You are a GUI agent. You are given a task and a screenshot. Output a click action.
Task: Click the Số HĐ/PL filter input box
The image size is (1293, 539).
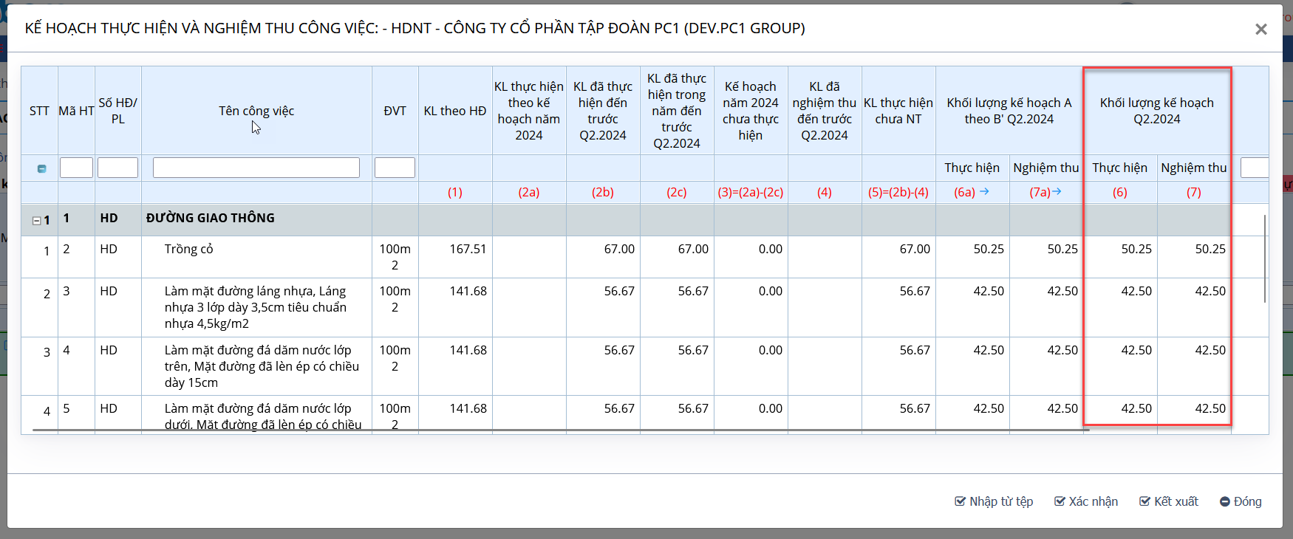[x=117, y=168]
